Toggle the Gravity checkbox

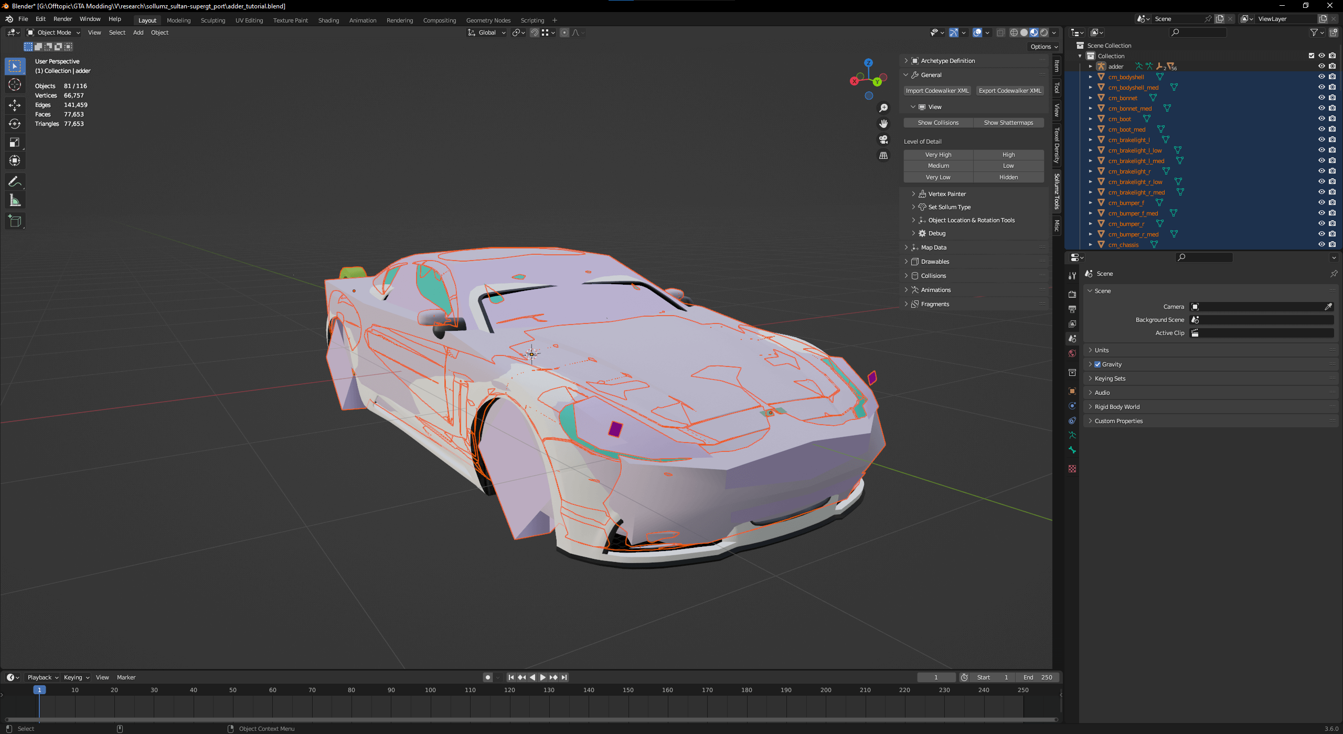[x=1097, y=364]
